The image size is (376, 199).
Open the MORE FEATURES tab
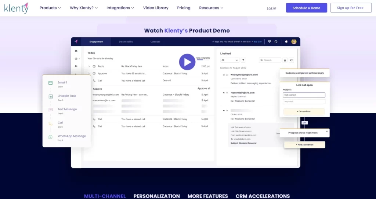tap(208, 196)
